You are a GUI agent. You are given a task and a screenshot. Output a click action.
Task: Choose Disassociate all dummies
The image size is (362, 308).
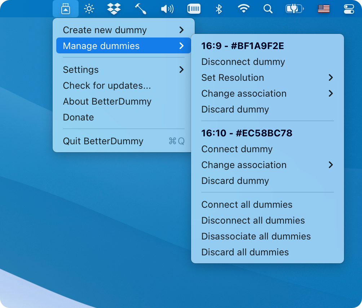click(x=267, y=237)
